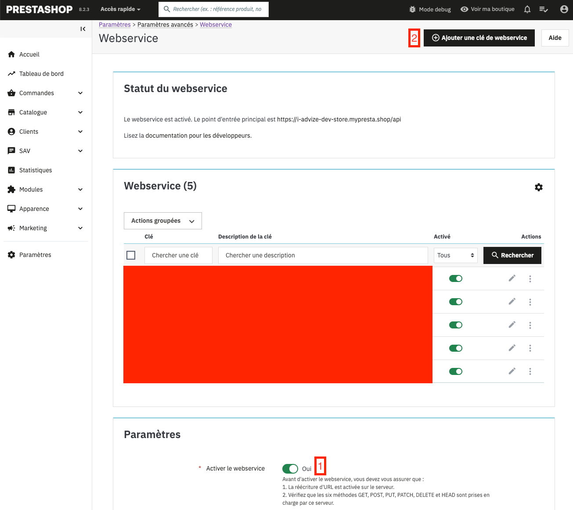Click the Rechercher filter button
Screen dimensions: 573x510
(x=512, y=255)
